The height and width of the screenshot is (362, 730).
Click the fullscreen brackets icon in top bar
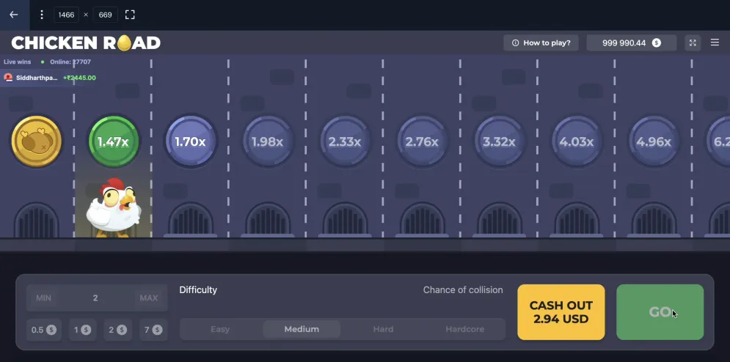tap(130, 15)
